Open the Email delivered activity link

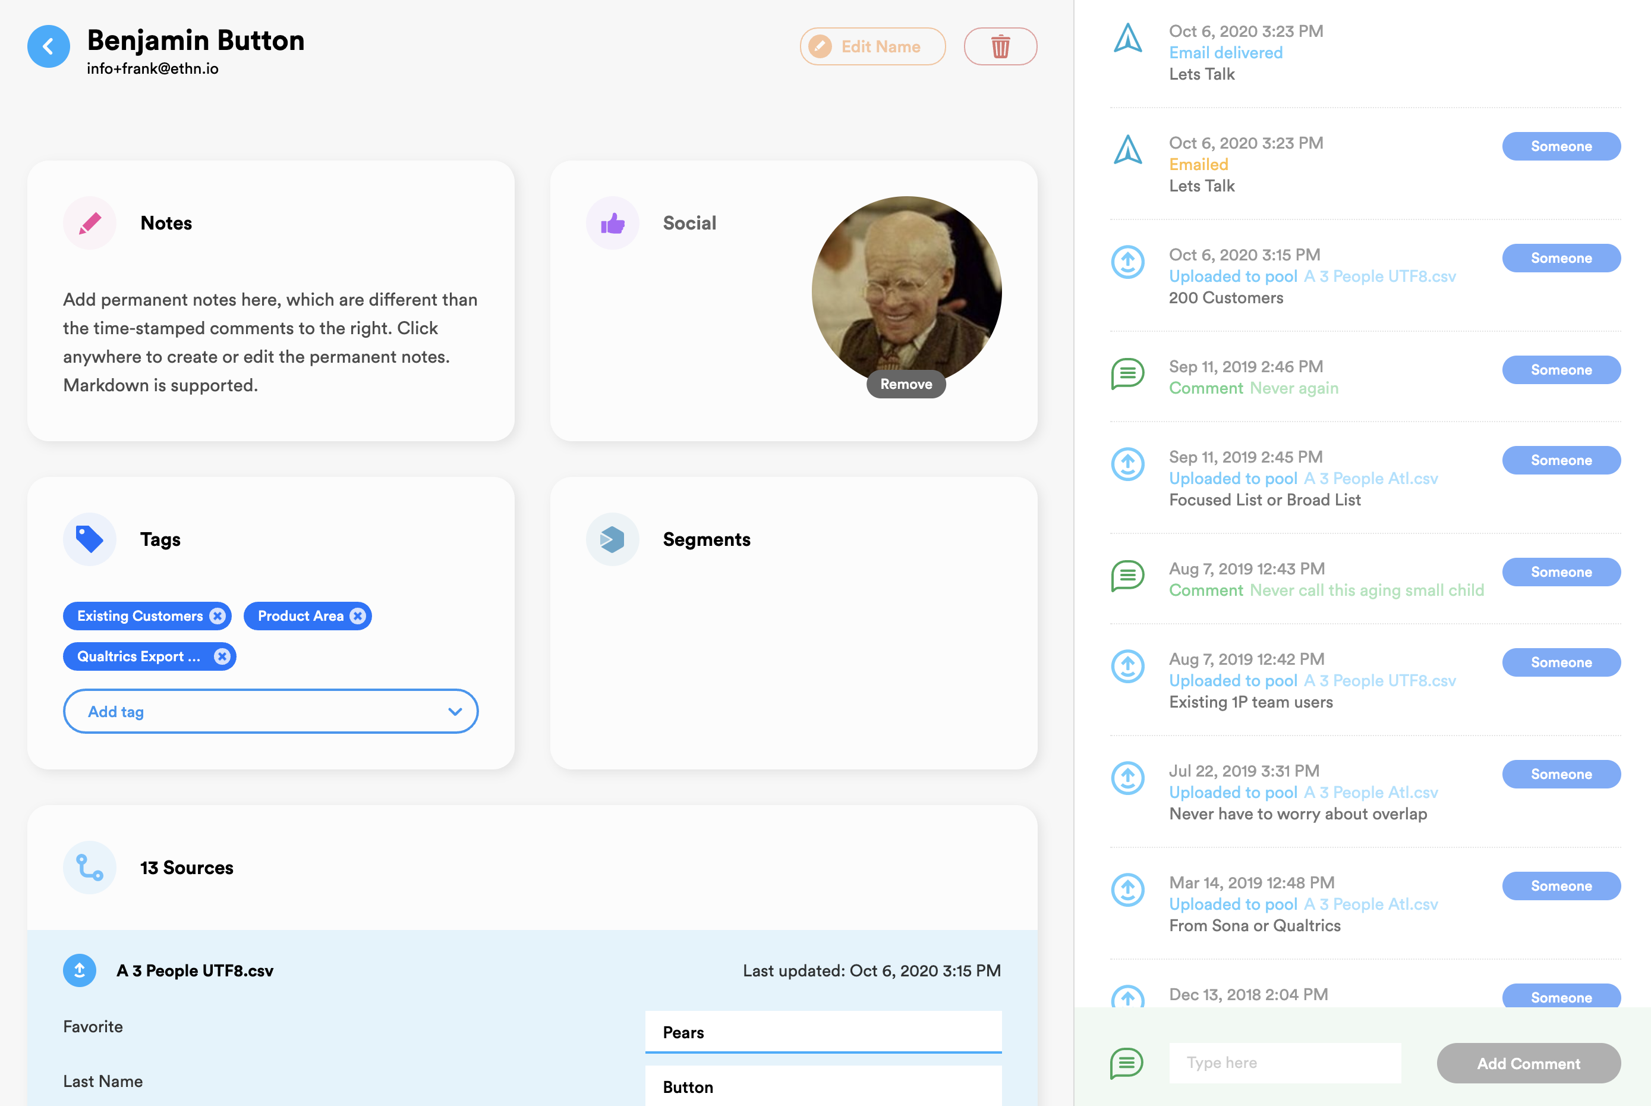1225,53
